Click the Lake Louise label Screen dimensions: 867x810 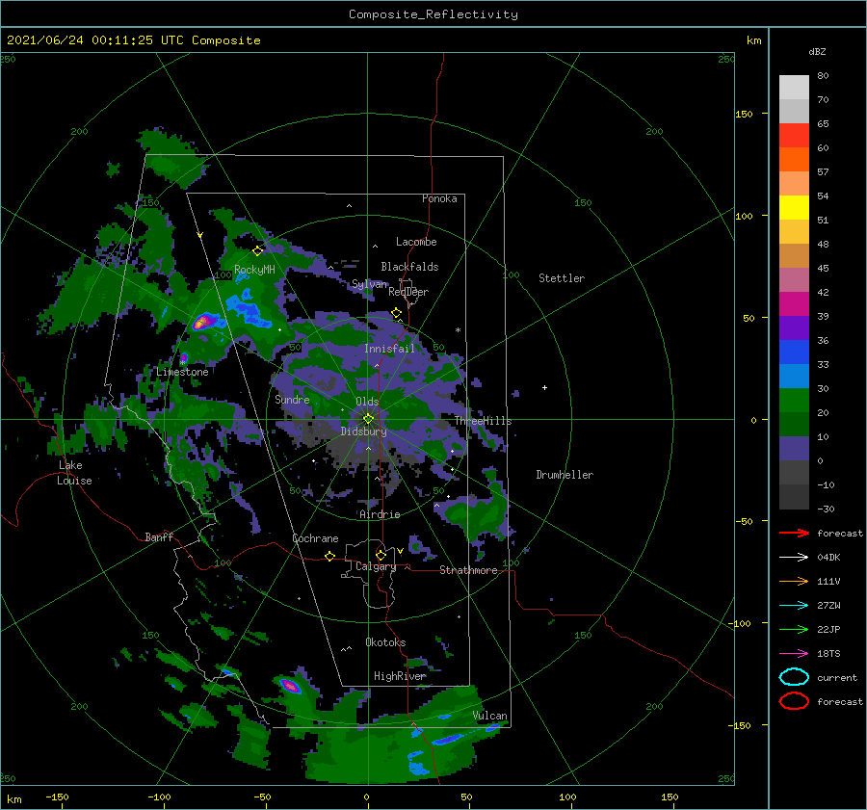(x=74, y=473)
